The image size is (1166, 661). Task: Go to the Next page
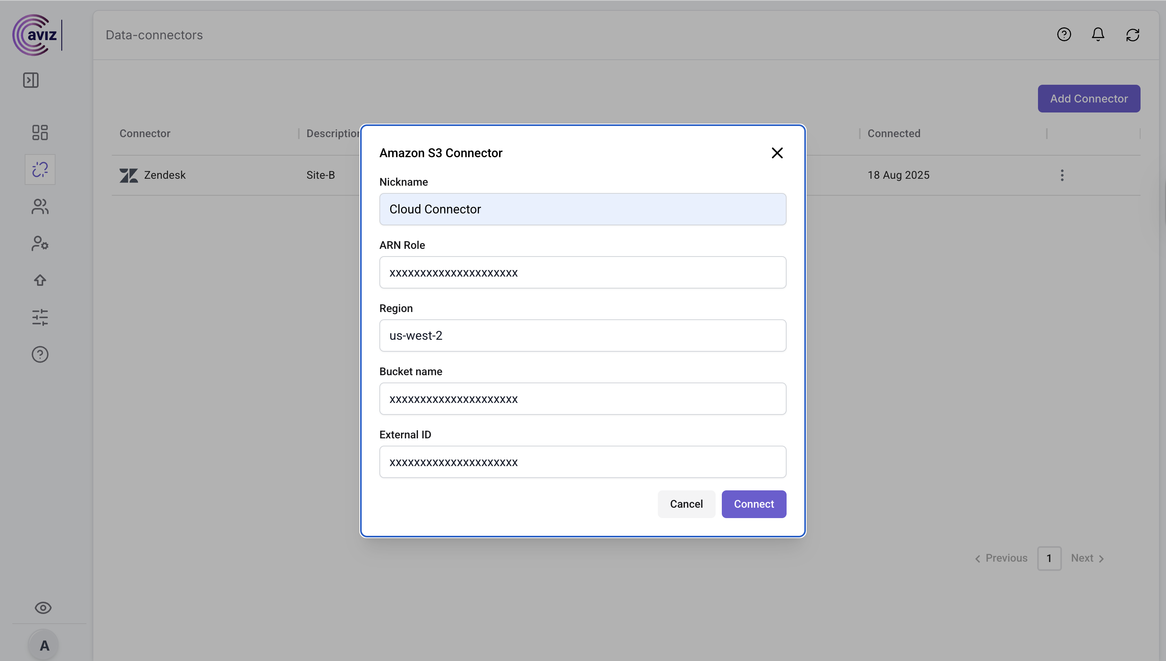[x=1087, y=558]
